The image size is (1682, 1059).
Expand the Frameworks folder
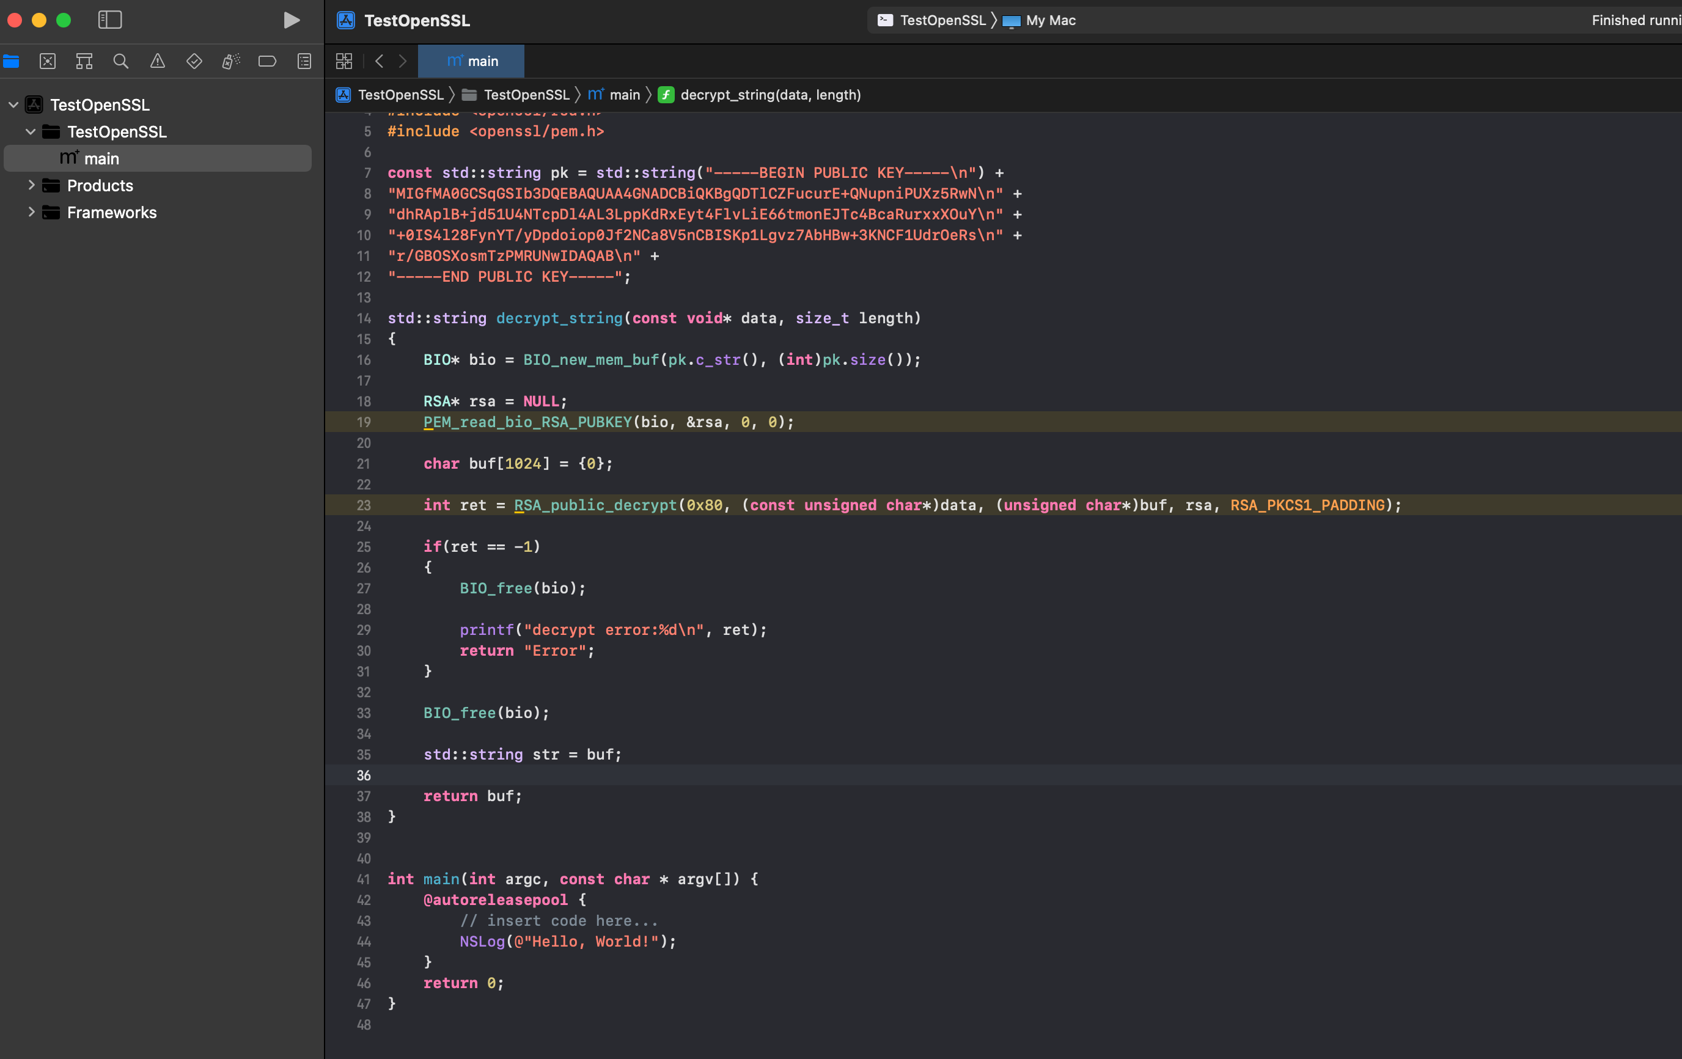(31, 211)
